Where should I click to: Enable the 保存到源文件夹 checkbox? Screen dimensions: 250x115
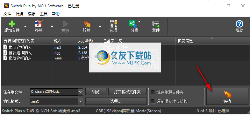click(x=153, y=92)
